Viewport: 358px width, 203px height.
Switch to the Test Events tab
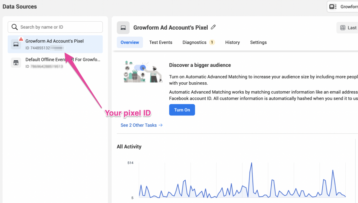[161, 42]
